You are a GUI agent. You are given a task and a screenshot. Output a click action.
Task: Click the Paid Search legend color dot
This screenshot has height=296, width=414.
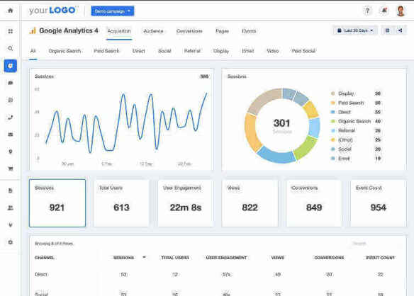point(333,103)
